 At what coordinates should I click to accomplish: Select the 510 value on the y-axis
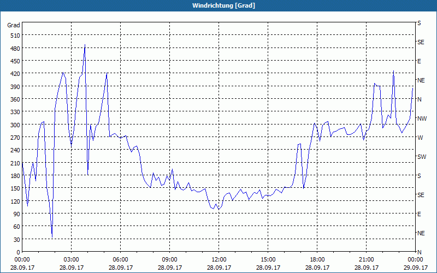click(x=14, y=35)
